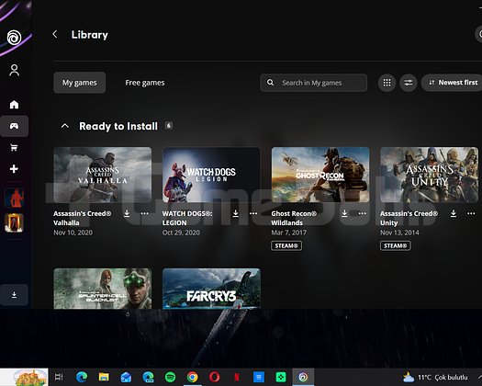Download Ghost Recon Wildlands via arrow icon

point(344,213)
